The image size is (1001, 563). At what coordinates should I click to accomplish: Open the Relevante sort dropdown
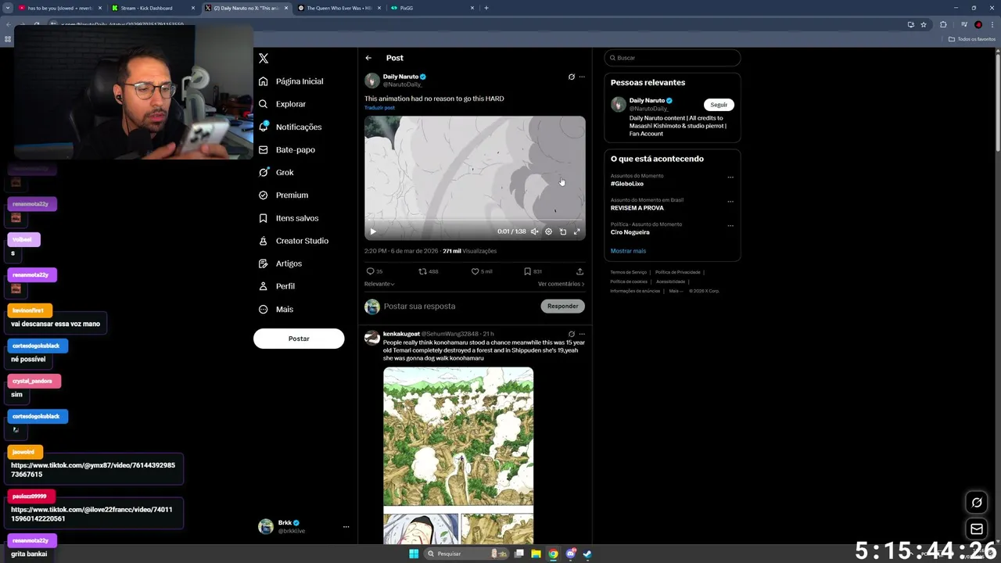click(379, 284)
